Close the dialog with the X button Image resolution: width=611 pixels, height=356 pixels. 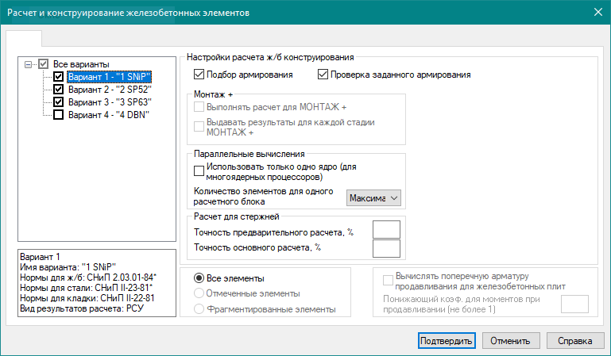coord(596,13)
